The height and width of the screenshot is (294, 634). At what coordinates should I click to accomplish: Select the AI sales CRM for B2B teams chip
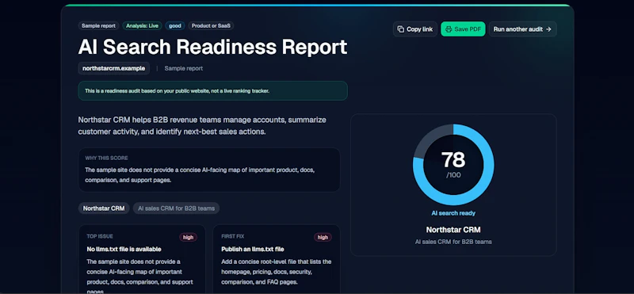tap(176, 208)
